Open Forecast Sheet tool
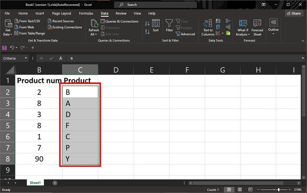 tap(257, 27)
